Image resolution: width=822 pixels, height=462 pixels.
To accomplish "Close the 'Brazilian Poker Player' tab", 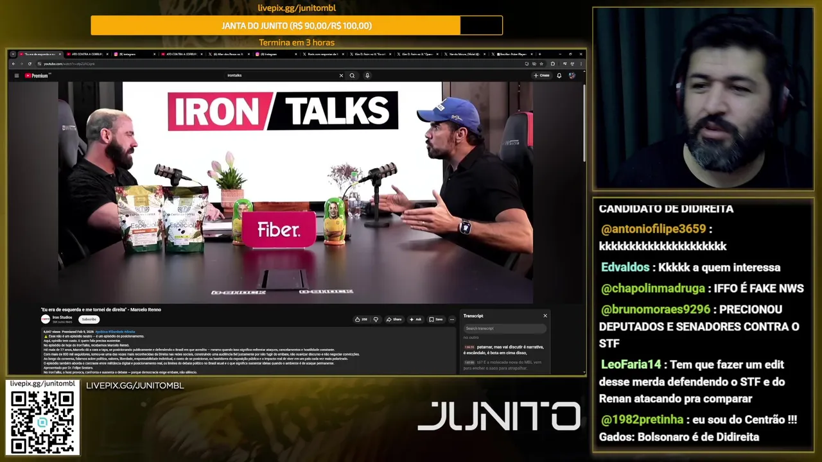I will (x=531, y=55).
